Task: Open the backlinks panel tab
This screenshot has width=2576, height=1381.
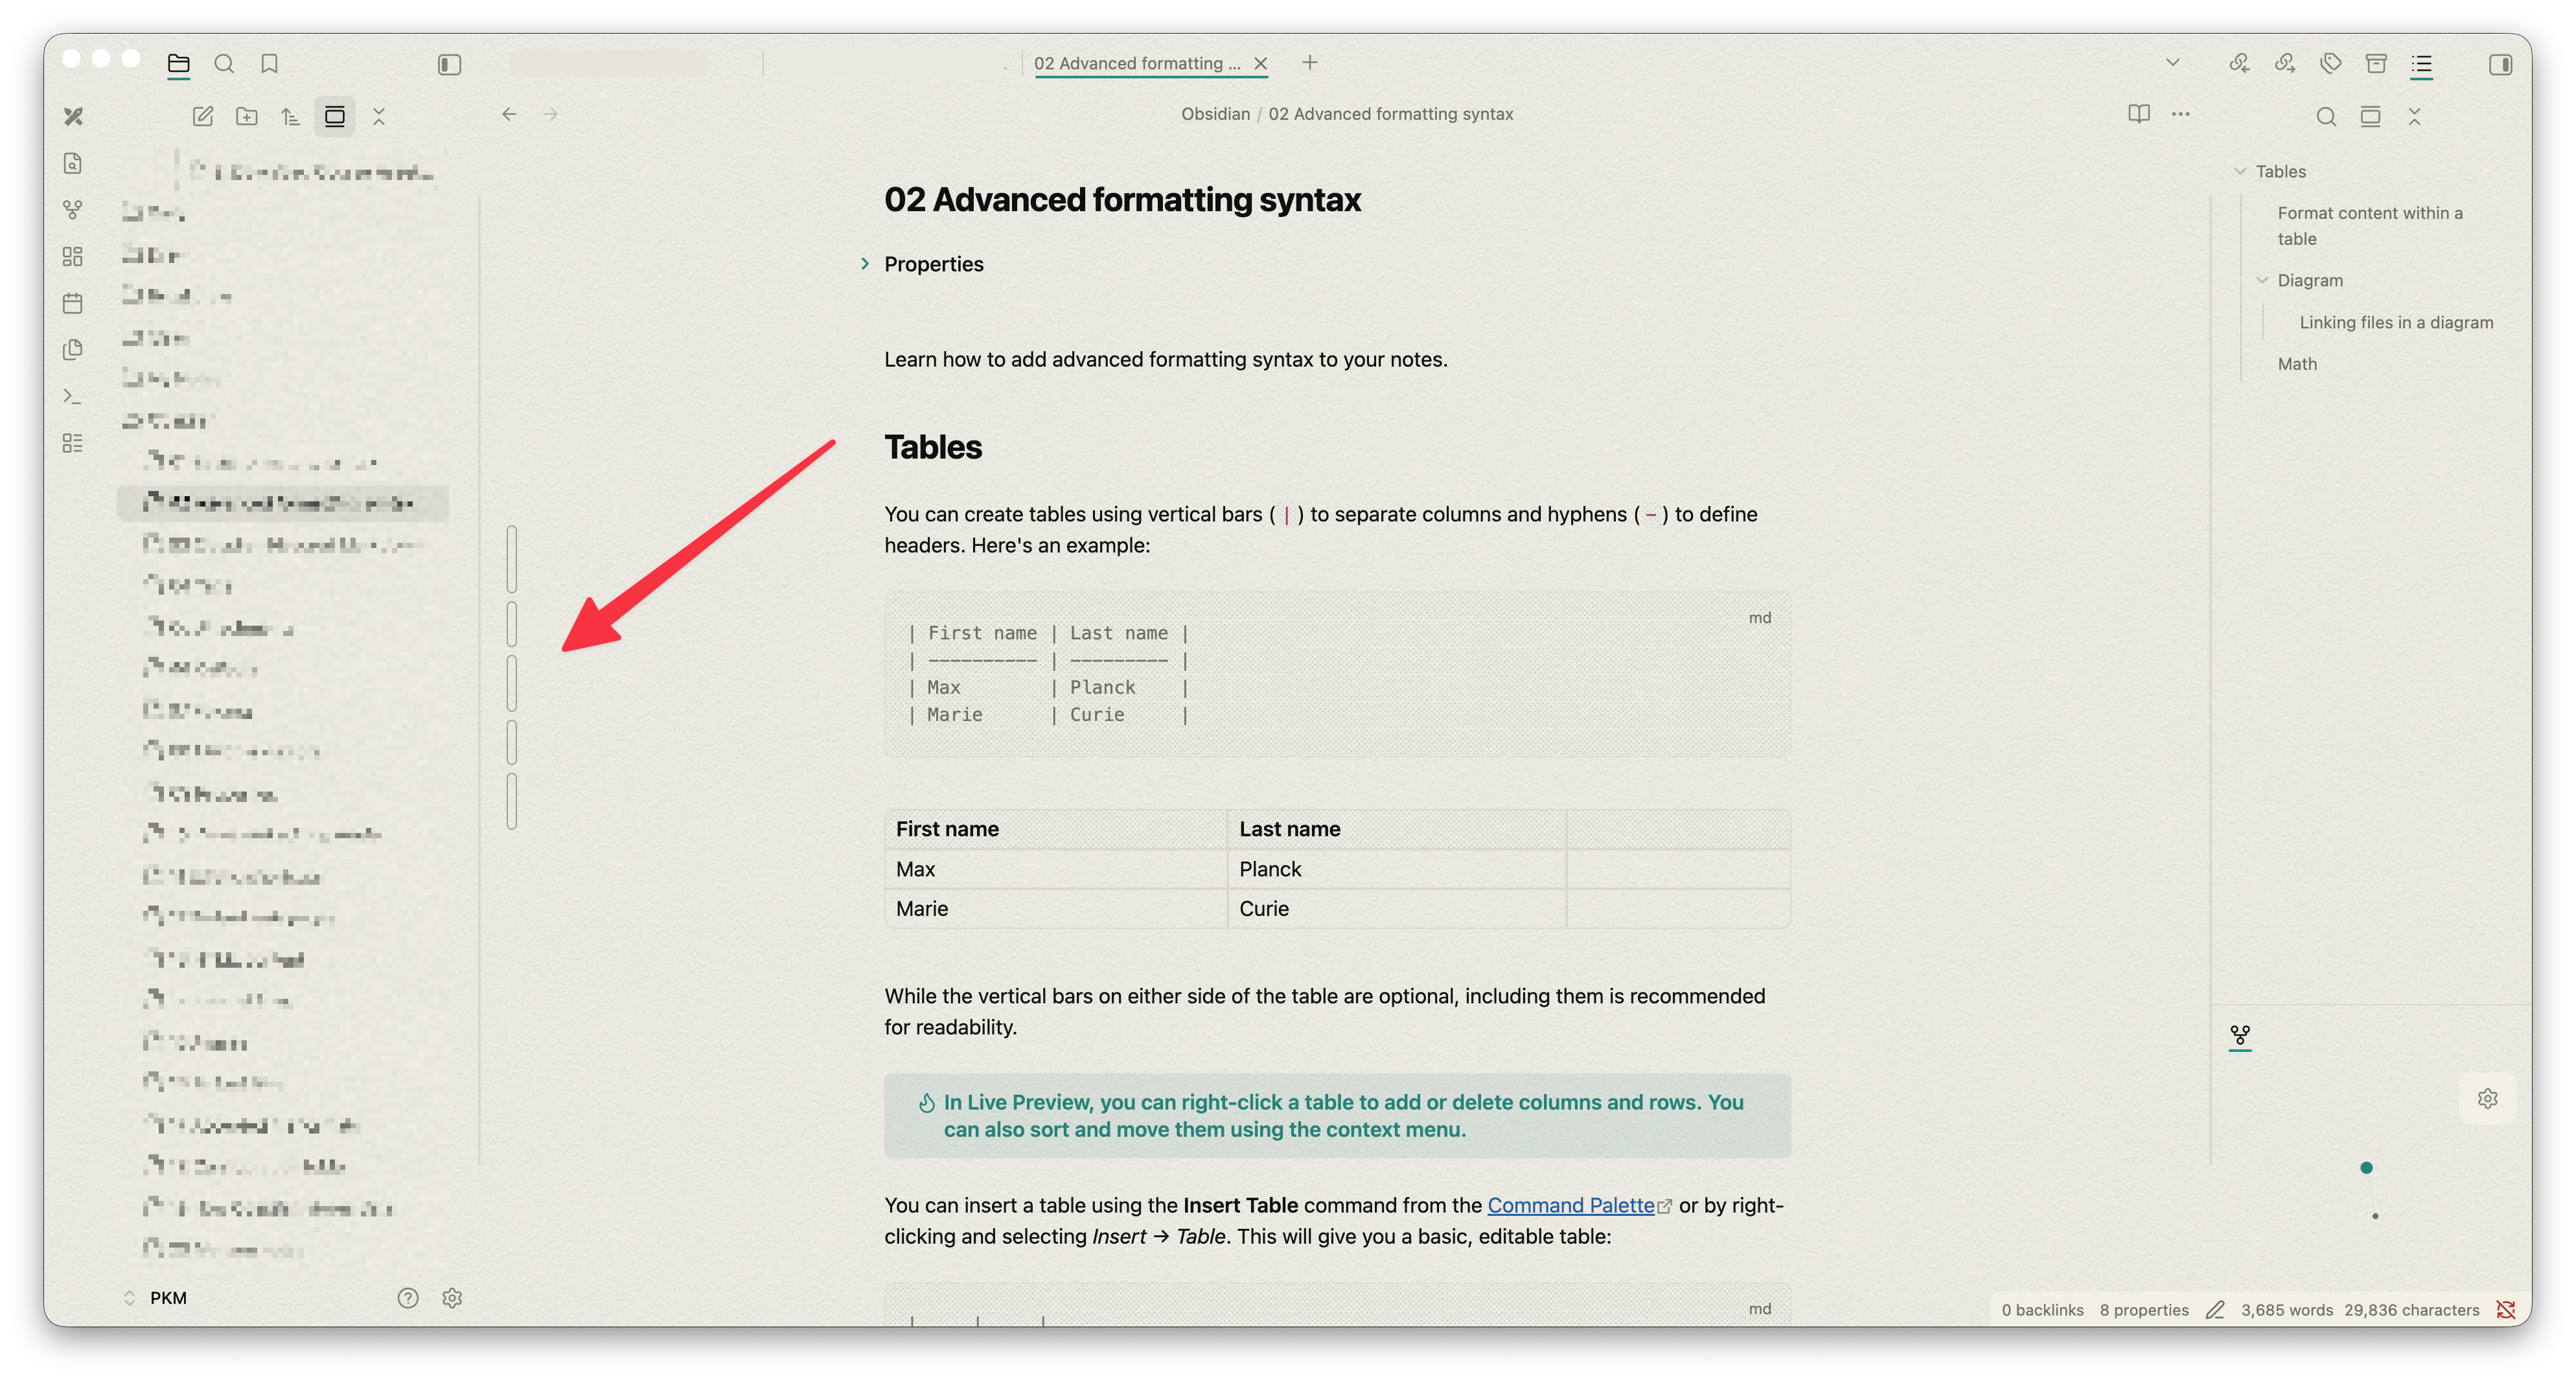Action: coord(2239,64)
